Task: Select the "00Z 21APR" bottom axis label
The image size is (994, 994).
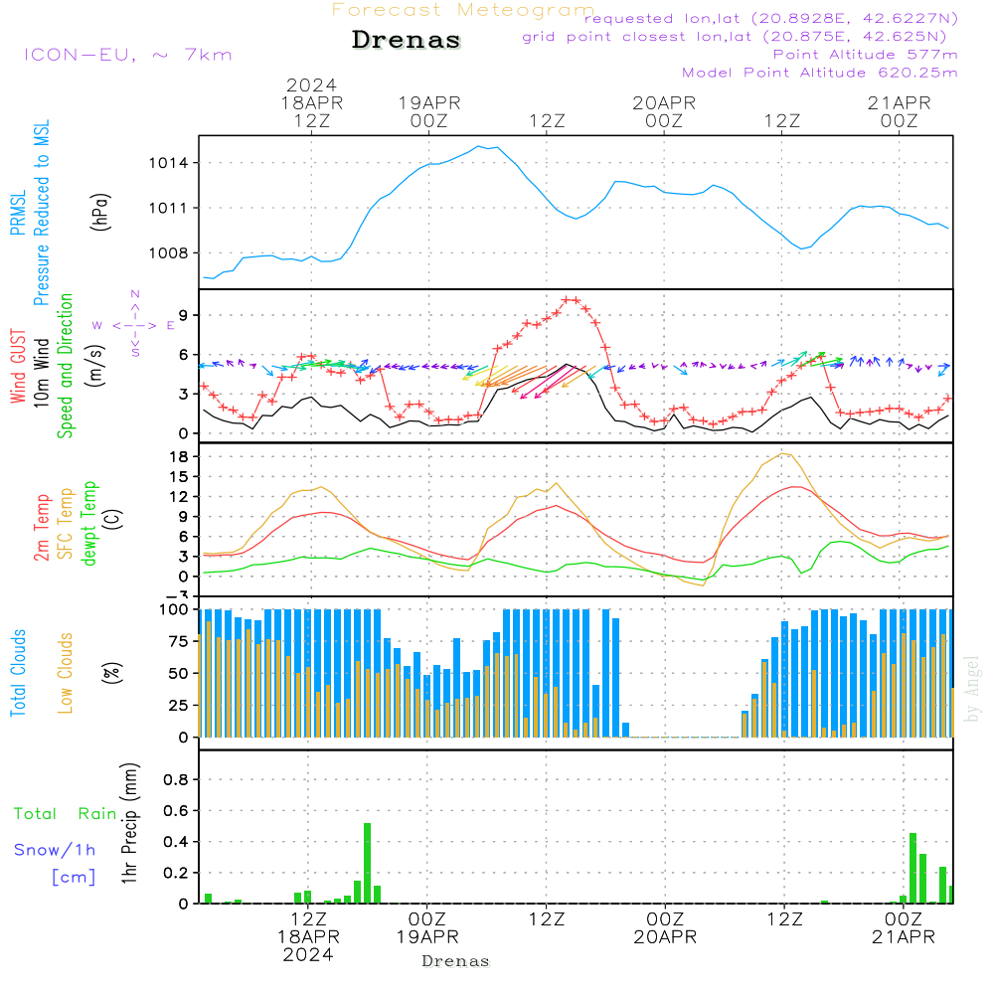Action: click(x=904, y=928)
